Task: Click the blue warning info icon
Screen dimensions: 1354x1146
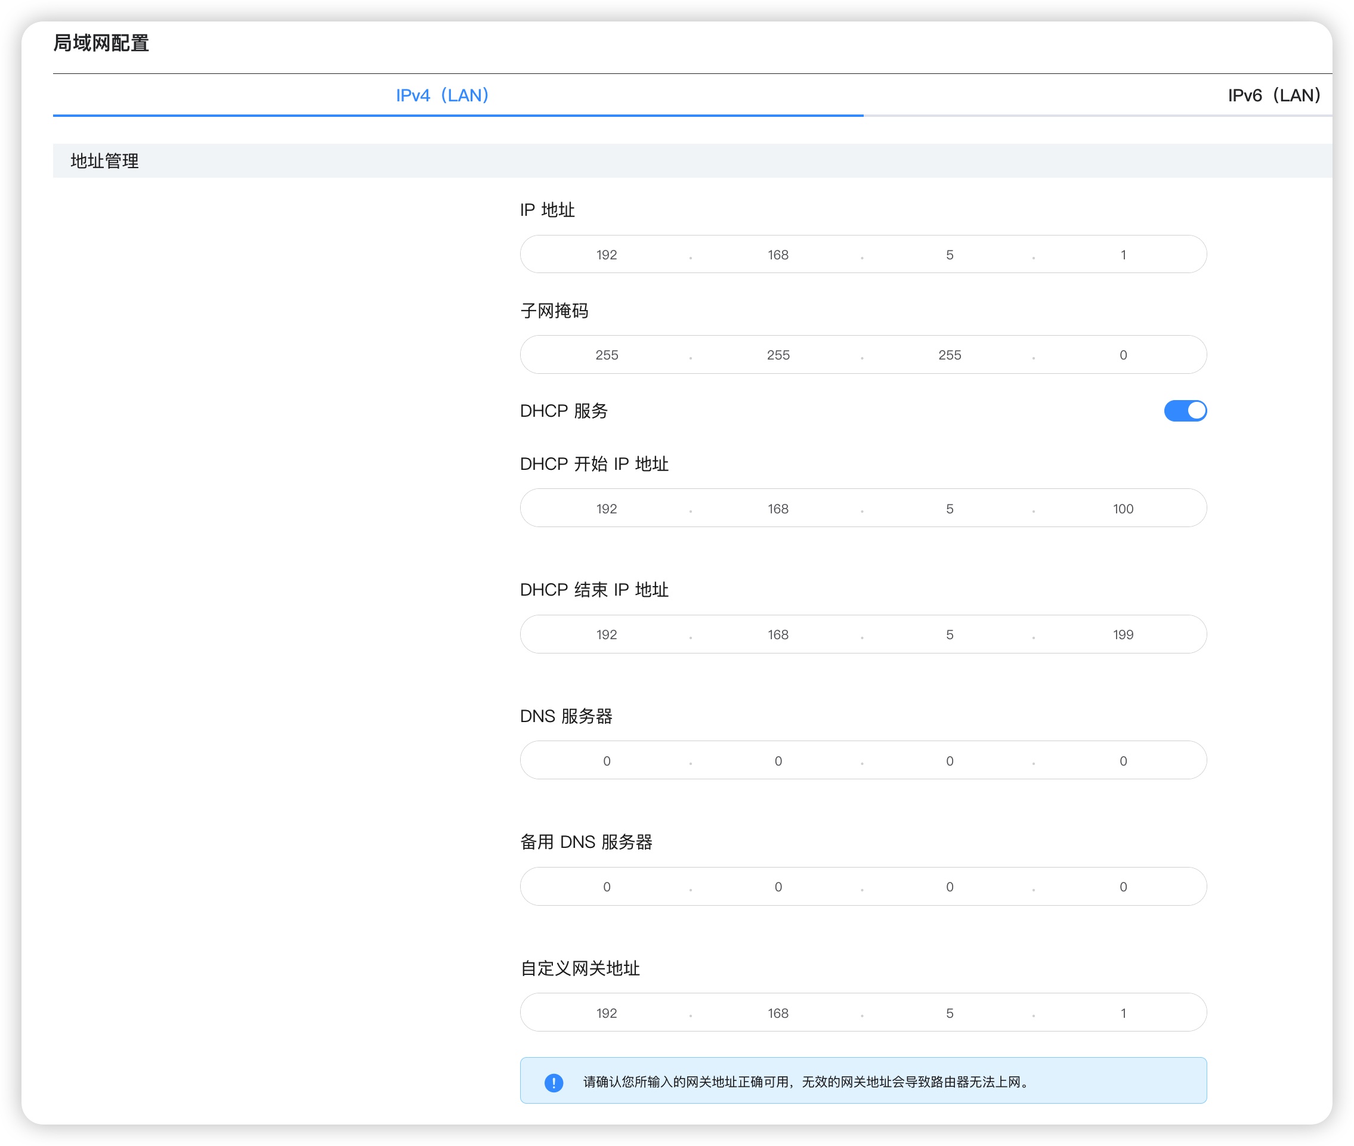Action: 553,1082
